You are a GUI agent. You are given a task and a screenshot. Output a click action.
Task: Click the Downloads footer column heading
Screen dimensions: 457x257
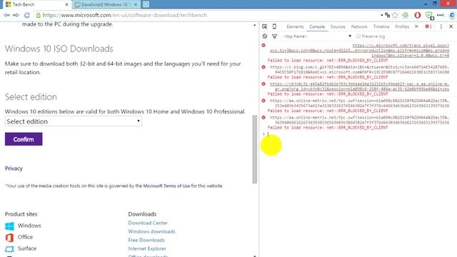click(x=142, y=214)
